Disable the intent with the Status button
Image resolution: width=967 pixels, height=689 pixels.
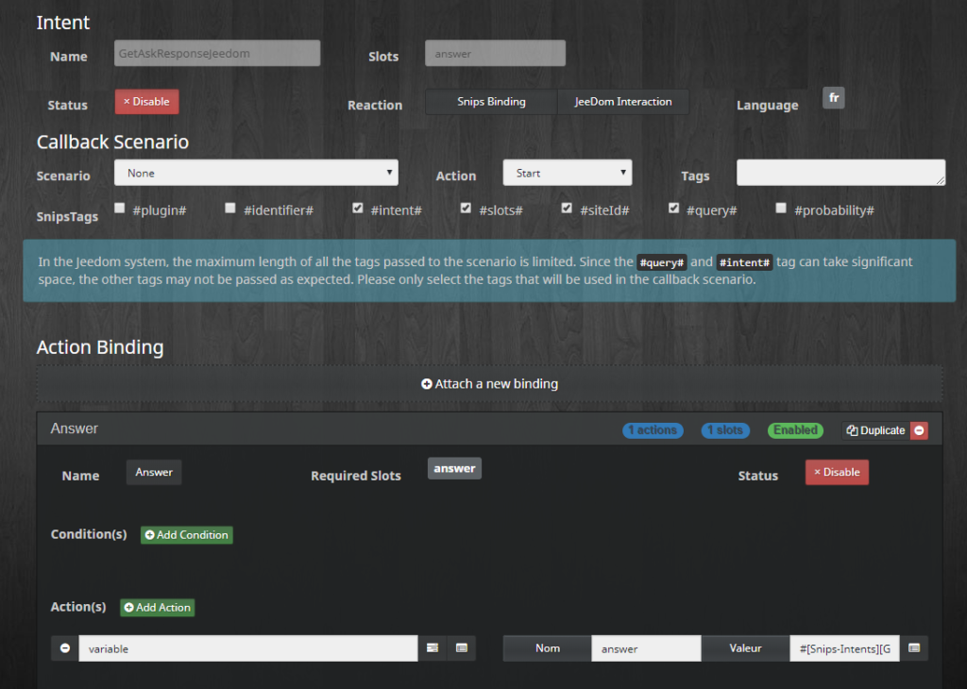[x=146, y=102]
